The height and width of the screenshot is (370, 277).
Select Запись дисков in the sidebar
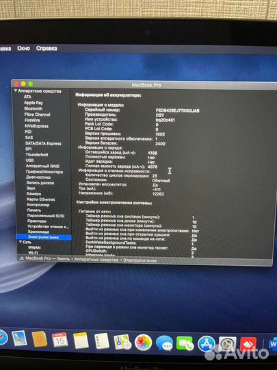pyautogui.click(x=40, y=183)
